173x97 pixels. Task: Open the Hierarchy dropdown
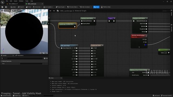click(x=37, y=7)
